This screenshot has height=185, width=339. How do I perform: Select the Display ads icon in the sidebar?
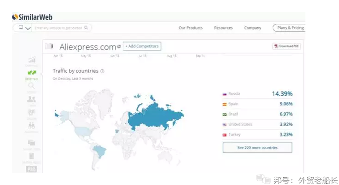(x=32, y=112)
